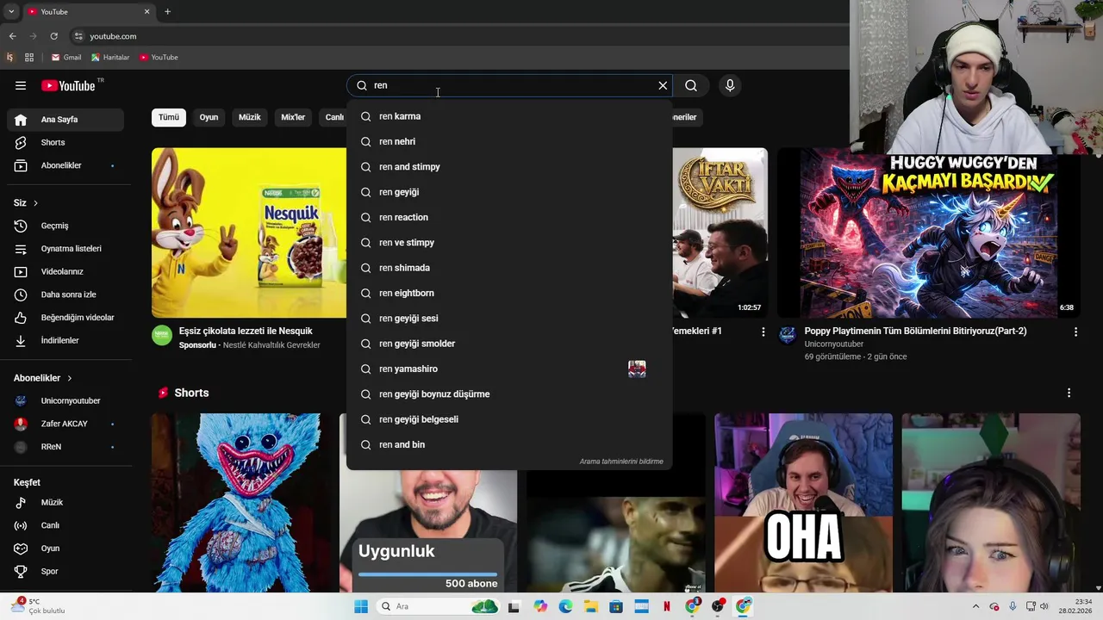
Task: Reload the page in the browser
Action: point(53,36)
